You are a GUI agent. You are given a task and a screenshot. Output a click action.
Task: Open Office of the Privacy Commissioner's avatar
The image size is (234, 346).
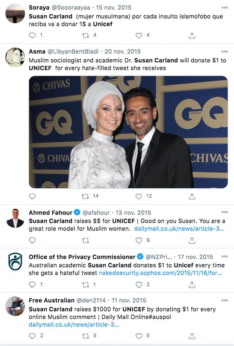(x=15, y=262)
